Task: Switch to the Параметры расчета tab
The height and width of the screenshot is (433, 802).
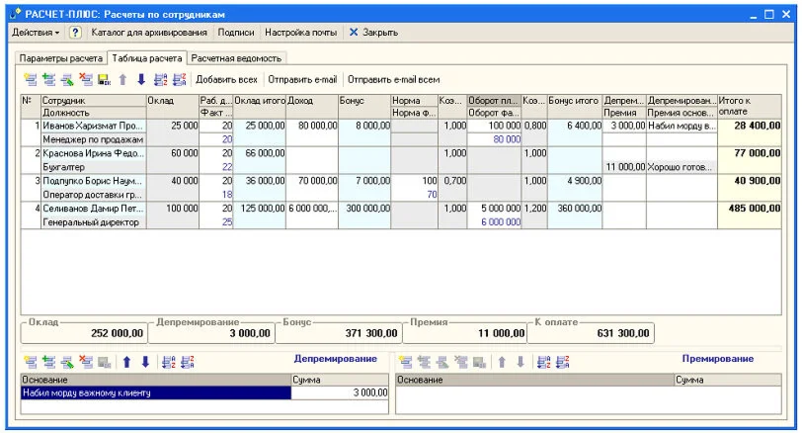Action: tap(60, 58)
